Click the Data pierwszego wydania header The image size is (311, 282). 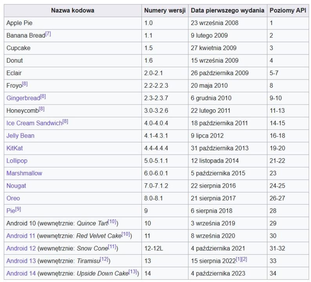click(x=228, y=11)
